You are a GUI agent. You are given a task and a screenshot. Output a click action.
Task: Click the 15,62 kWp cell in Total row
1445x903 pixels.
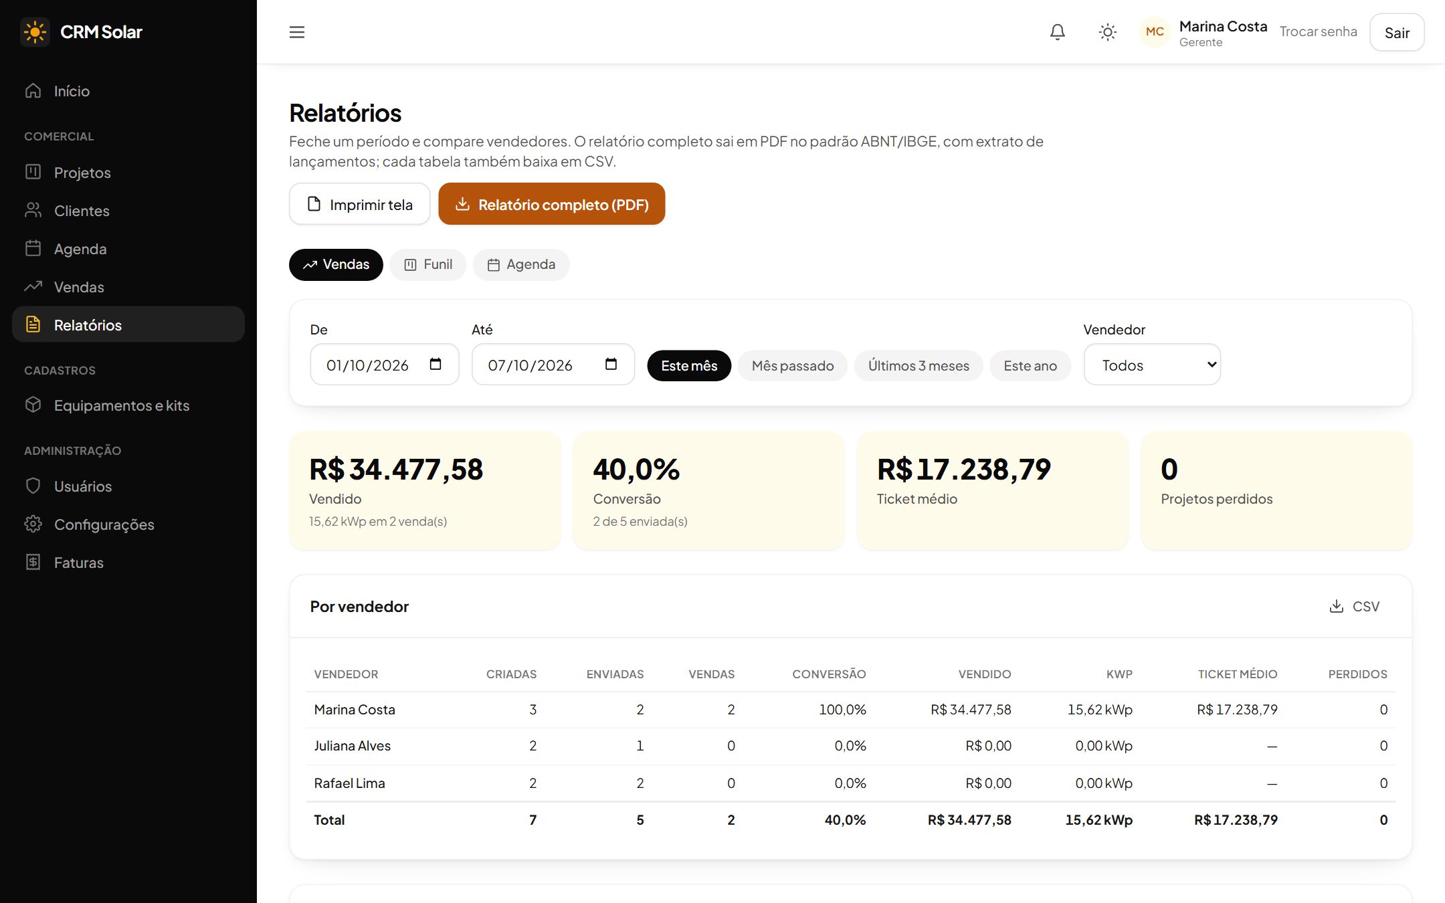tap(1098, 820)
